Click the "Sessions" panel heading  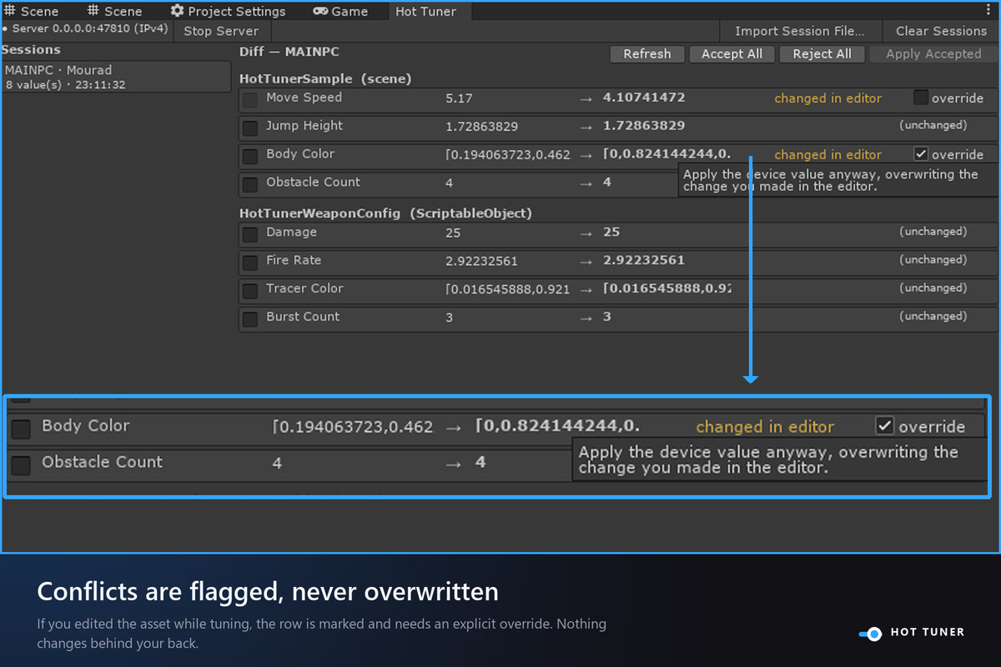coord(32,50)
